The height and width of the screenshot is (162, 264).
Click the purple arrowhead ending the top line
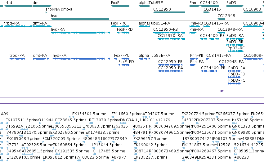[x=222, y=91]
